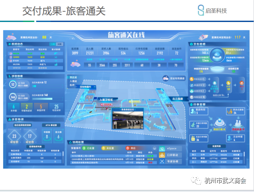Toggle flight status to 出境 (right option)
254x192 pixels.
[x=60, y=44]
